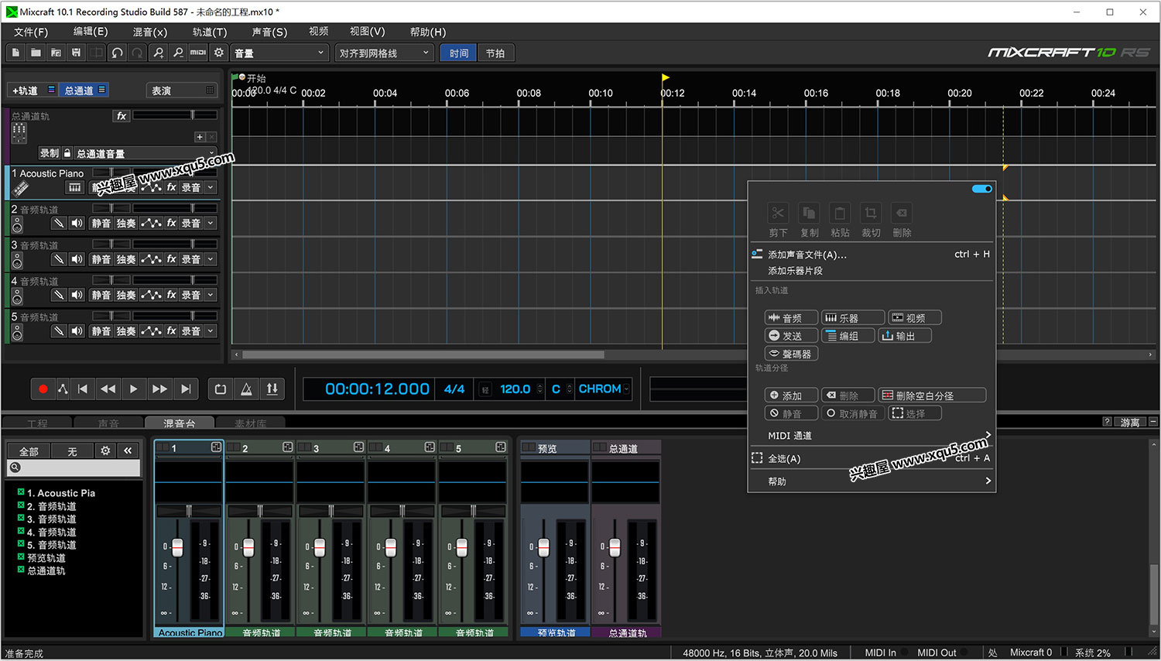This screenshot has width=1161, height=661.
Task: Click the open project folder icon
Action: (x=36, y=53)
